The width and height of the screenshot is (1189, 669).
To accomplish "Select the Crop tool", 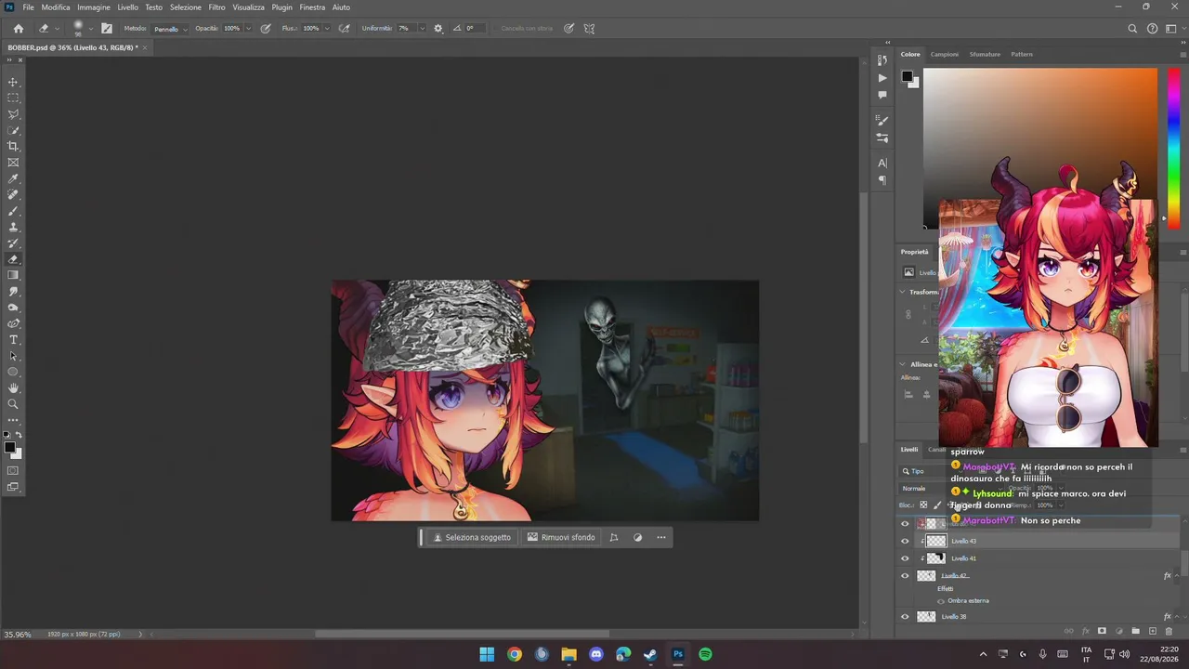I will [x=13, y=146].
